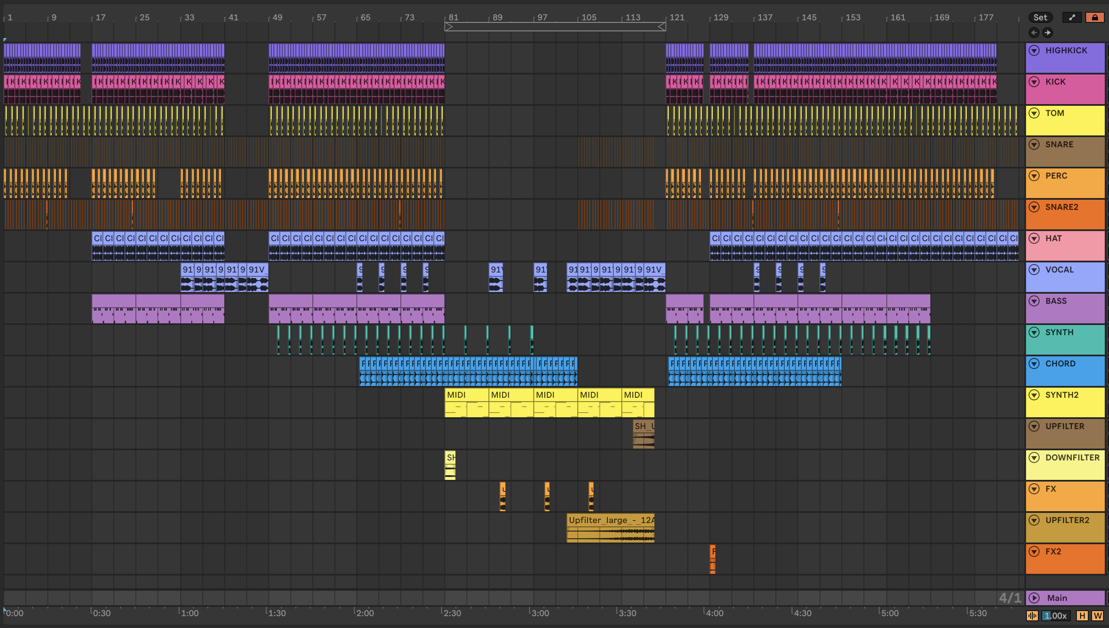Collapse the SYNTH2 track fold arrow
The height and width of the screenshot is (628, 1109).
coord(1034,395)
